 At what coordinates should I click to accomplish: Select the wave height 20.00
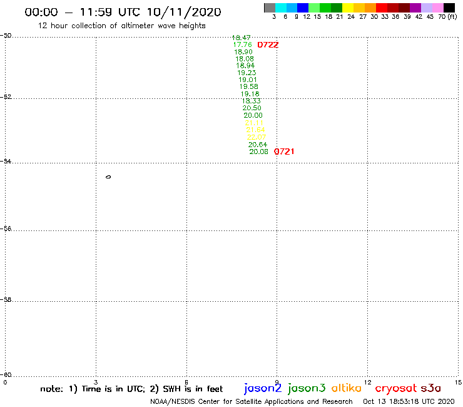253,115
